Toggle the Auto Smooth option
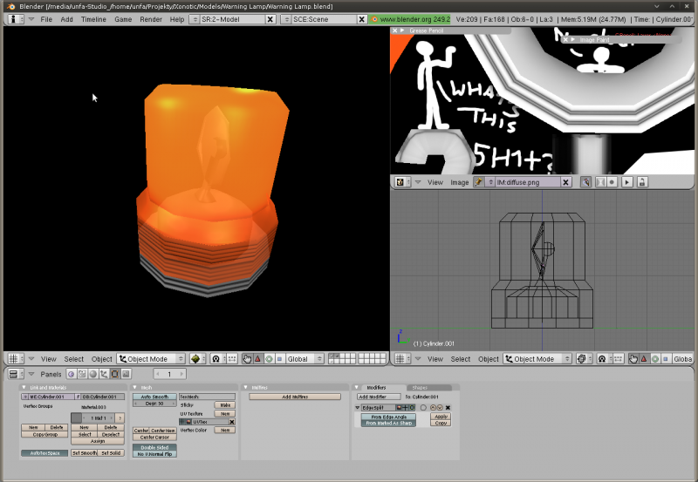Image resolution: width=698 pixels, height=482 pixels. [154, 397]
